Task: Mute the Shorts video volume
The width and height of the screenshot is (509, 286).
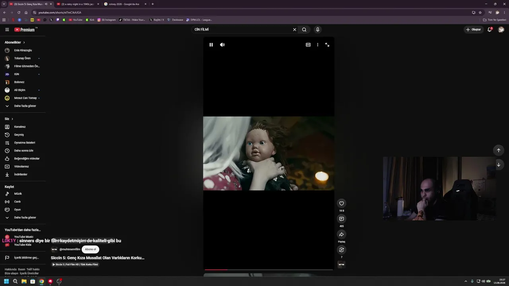Action: click(x=222, y=45)
